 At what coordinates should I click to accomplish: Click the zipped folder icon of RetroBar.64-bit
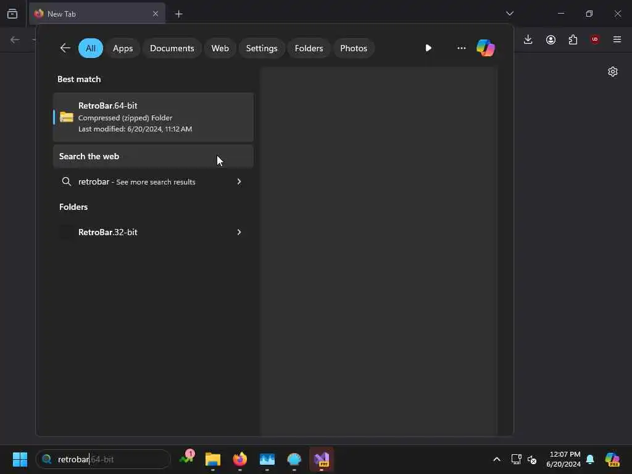(67, 117)
